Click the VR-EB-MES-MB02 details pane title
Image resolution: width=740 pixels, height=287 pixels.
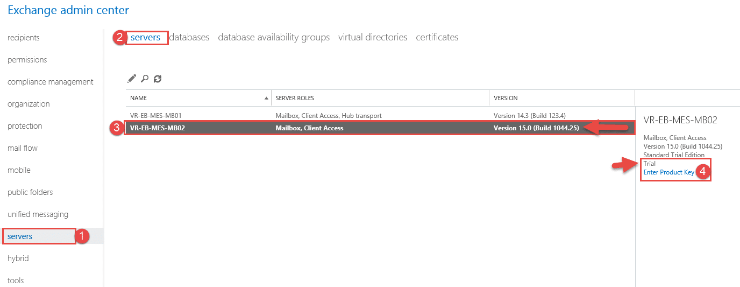click(x=680, y=120)
